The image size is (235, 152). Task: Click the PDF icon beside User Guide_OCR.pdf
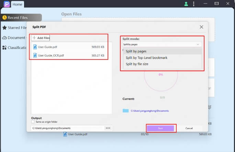pyautogui.click(x=35, y=55)
